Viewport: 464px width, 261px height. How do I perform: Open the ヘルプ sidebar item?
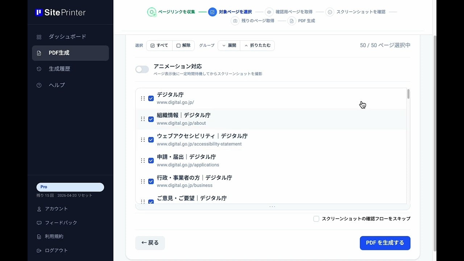point(70,85)
